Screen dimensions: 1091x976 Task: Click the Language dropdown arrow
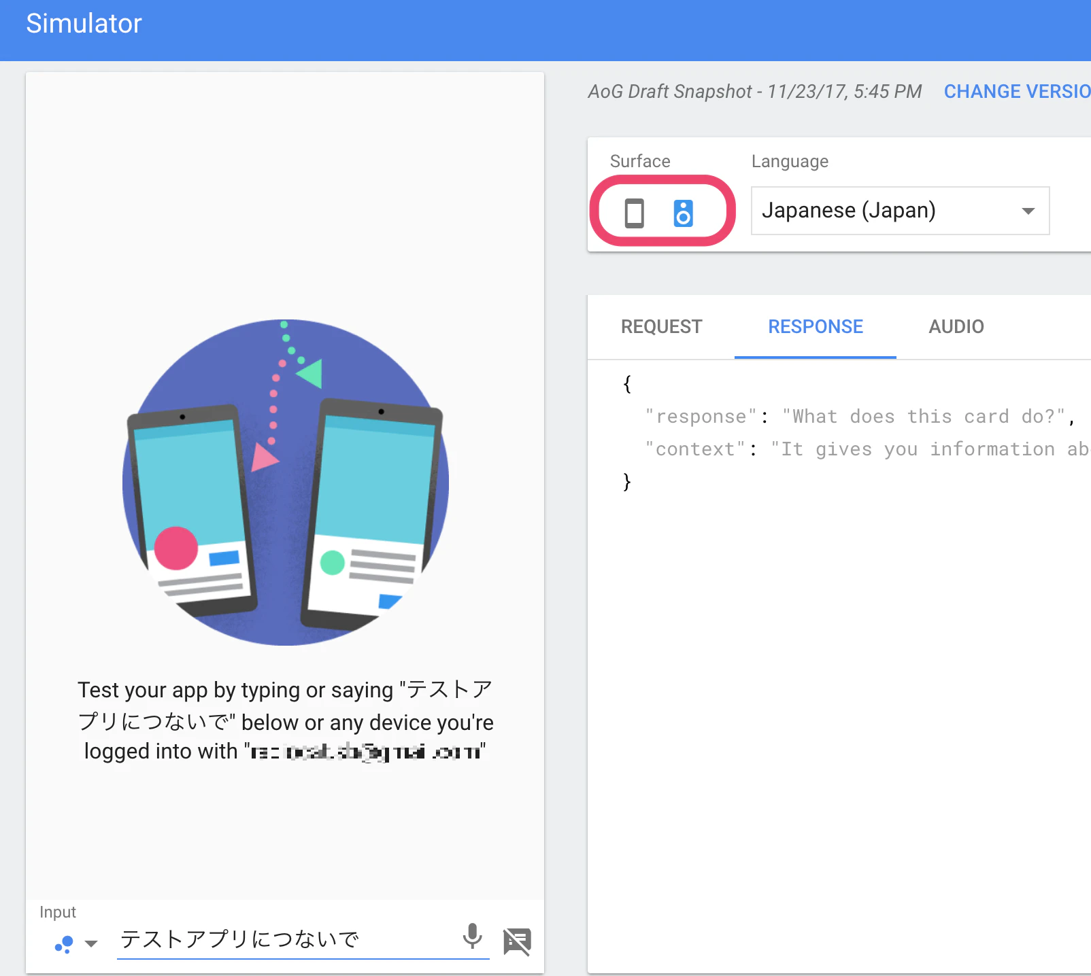click(x=1028, y=211)
